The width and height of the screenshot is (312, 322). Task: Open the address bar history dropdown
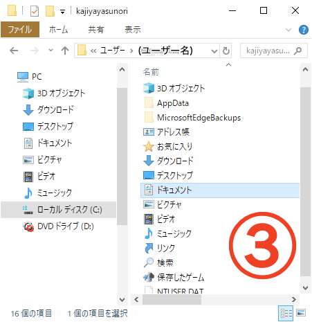point(214,51)
